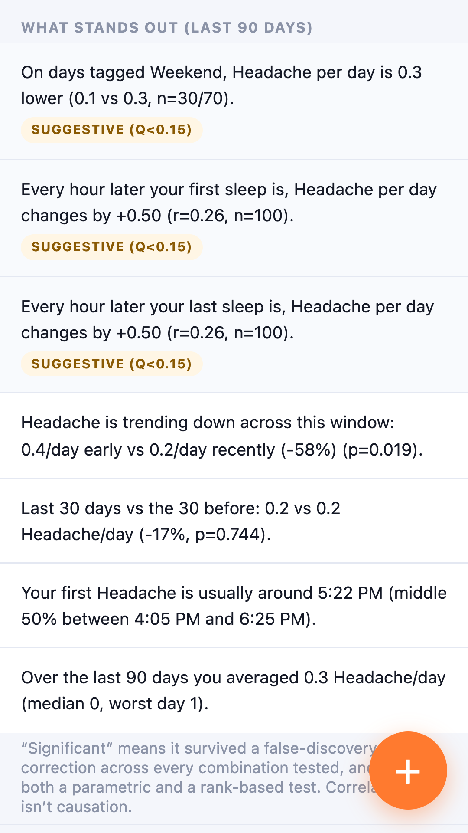Open the Weekend headache insight card
Screen dimensions: 468x833
tap(234, 101)
